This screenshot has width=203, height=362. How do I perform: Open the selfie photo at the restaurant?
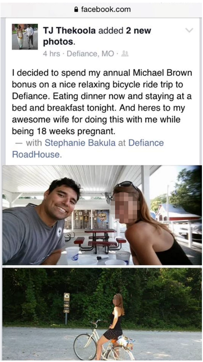(x=101, y=215)
